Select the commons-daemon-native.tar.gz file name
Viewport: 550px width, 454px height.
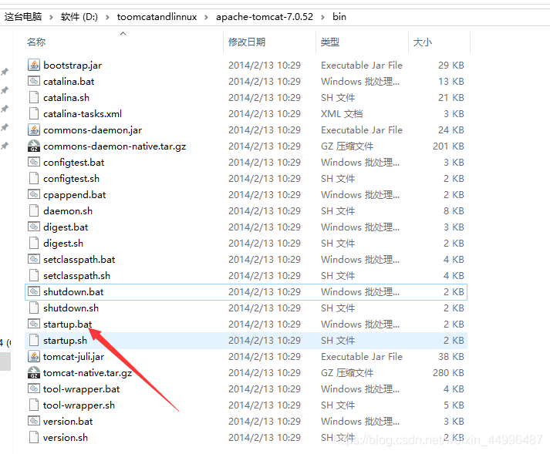115,146
